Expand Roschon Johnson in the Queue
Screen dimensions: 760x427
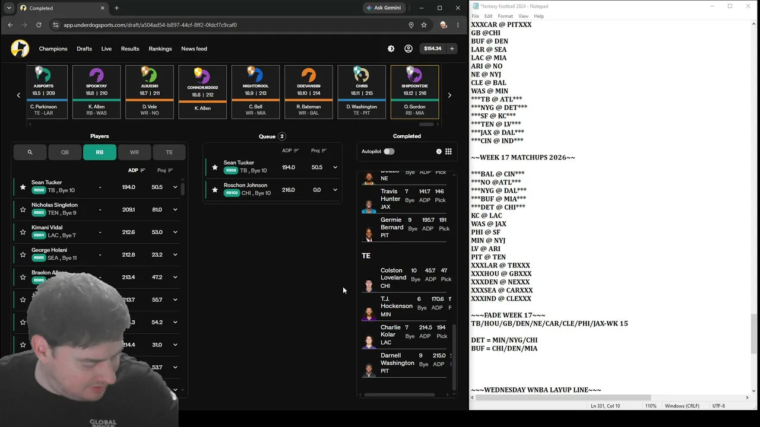click(335, 190)
